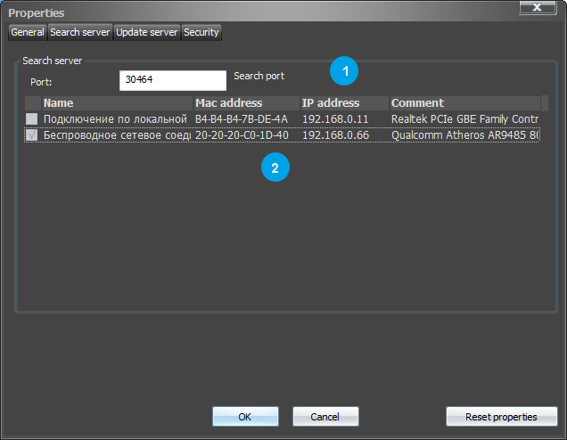
Task: Click Mac address 20-20-20-C0-1D-40
Action: click(242, 135)
